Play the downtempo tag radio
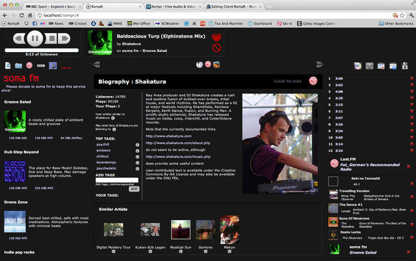The width and height of the screenshot is (416, 261). [137, 163]
